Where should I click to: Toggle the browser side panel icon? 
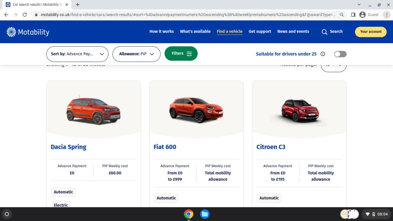tap(353, 15)
